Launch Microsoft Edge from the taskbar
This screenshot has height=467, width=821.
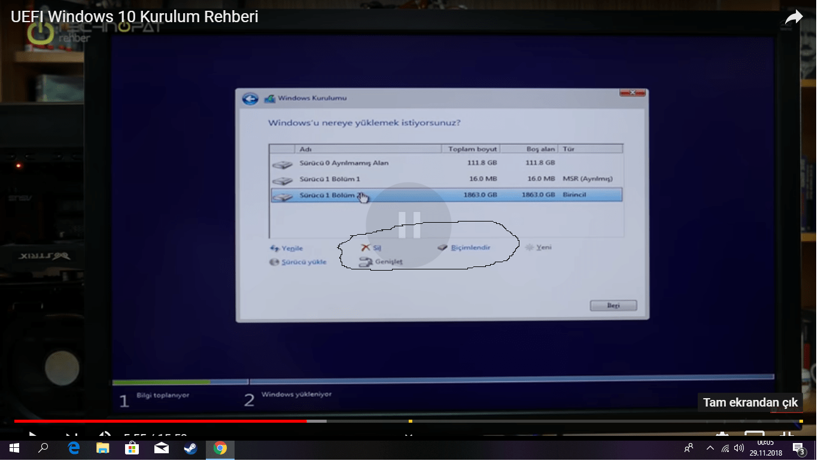(74, 448)
